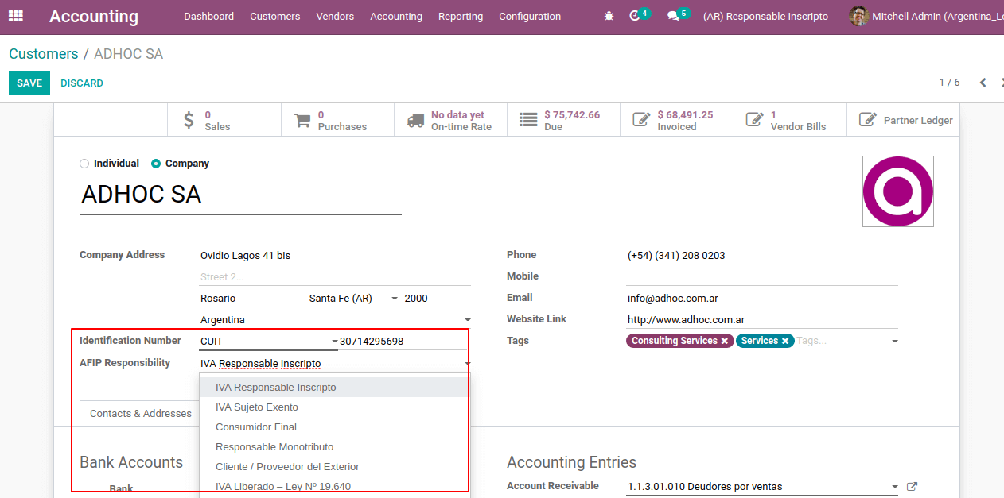This screenshot has width=1004, height=498.
Task: Open the Dashboard menu
Action: (209, 16)
